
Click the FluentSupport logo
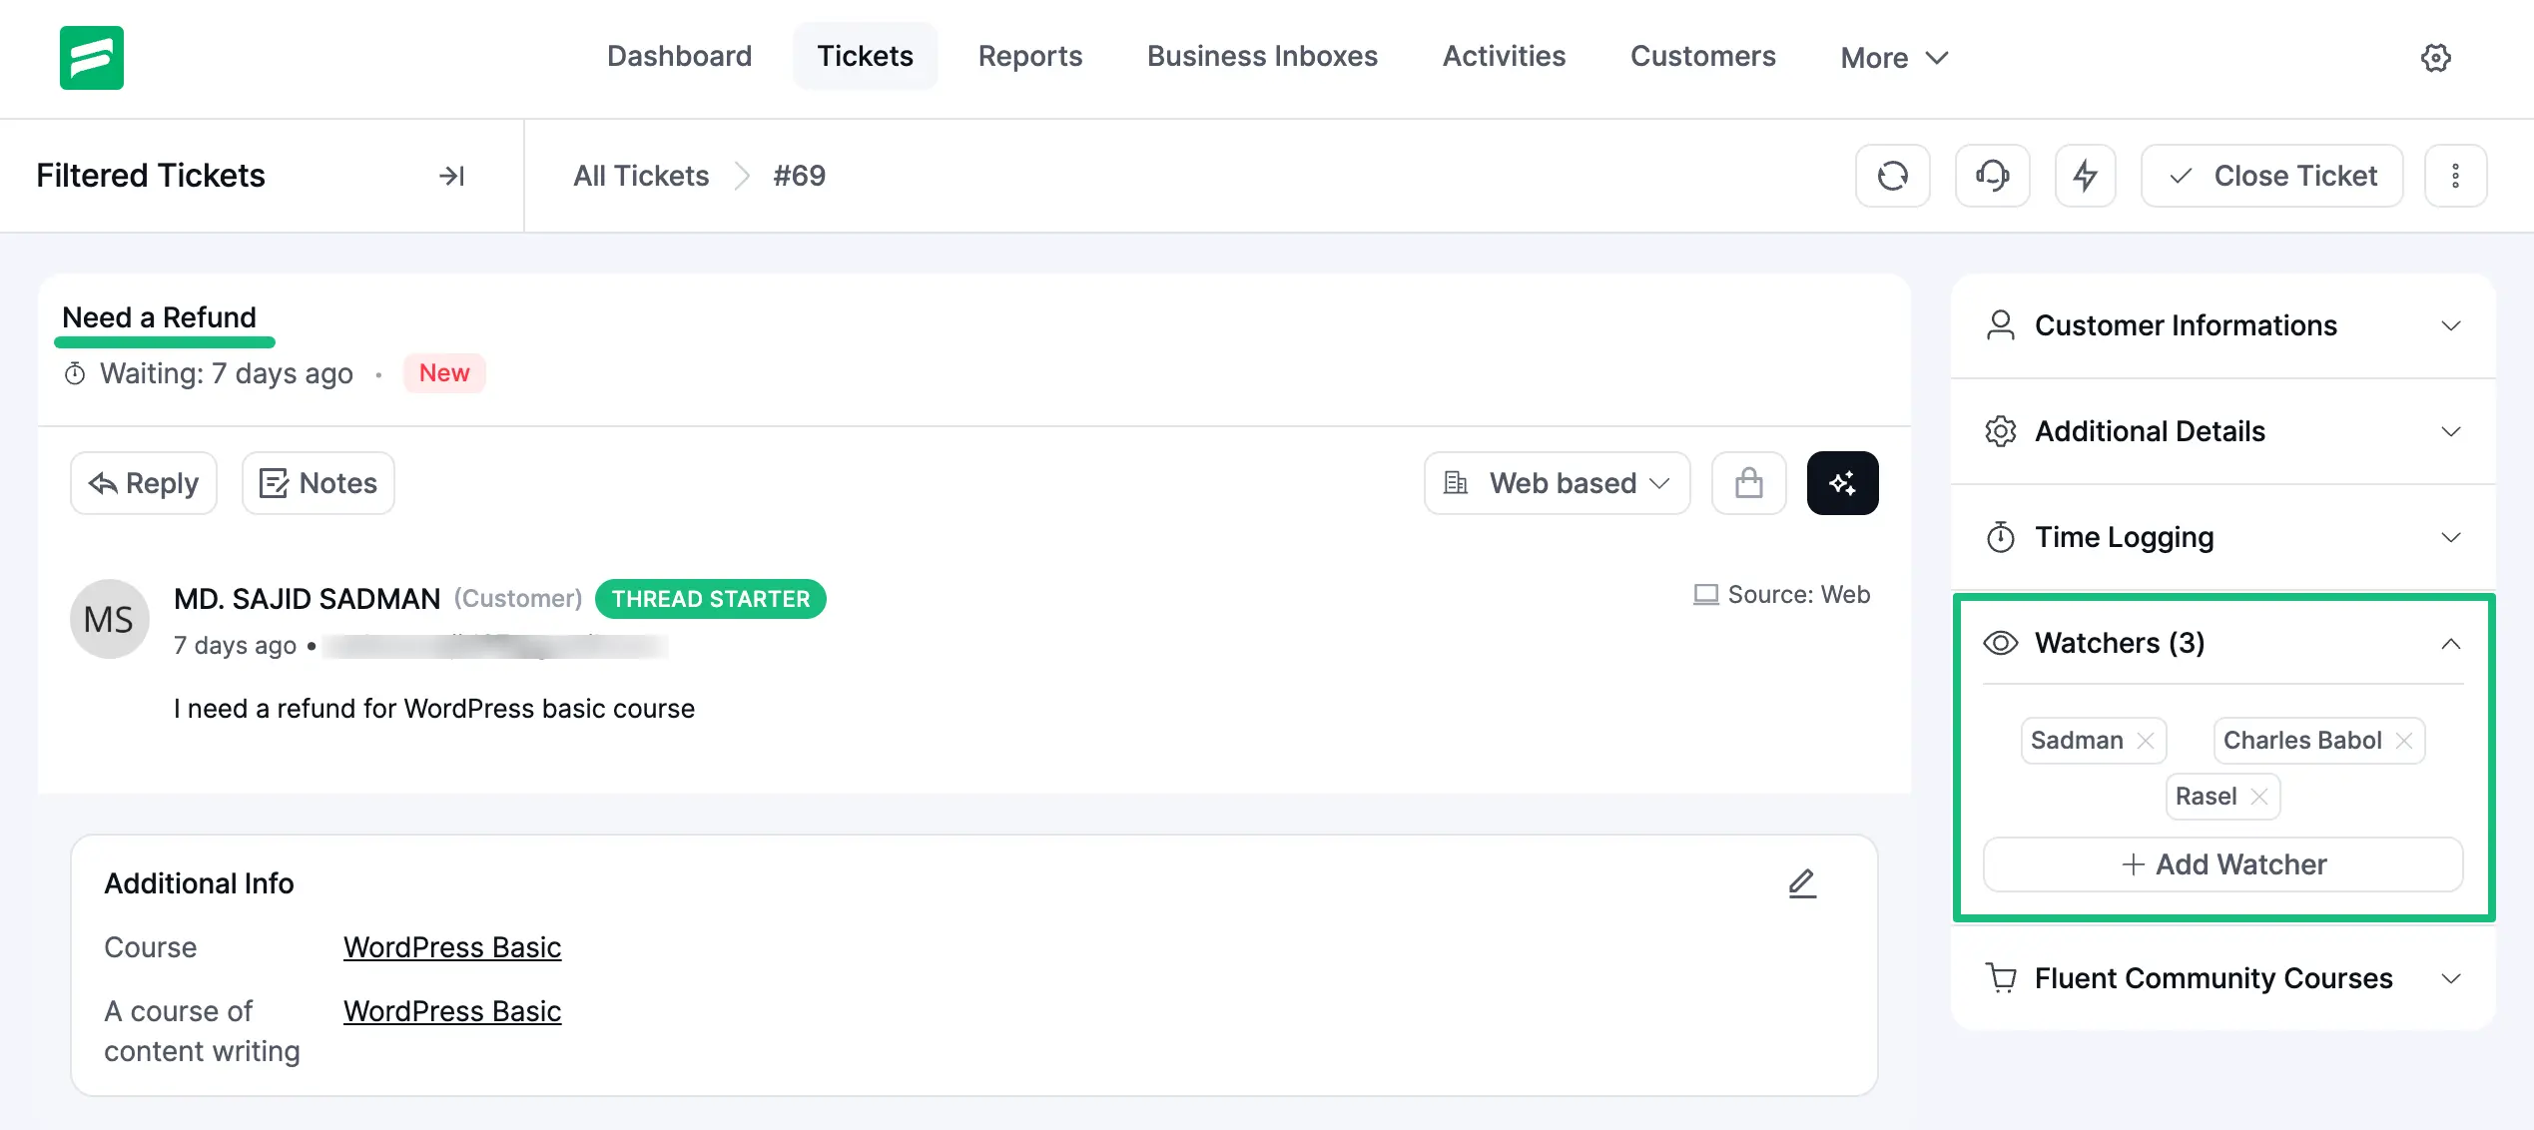coord(91,58)
